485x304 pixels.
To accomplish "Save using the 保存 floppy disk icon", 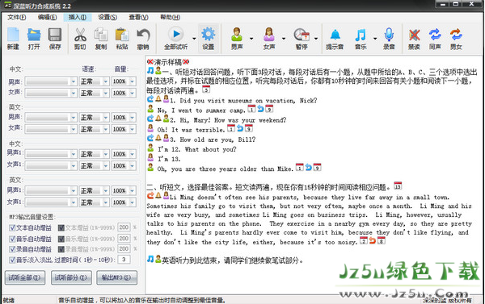I will (55, 39).
